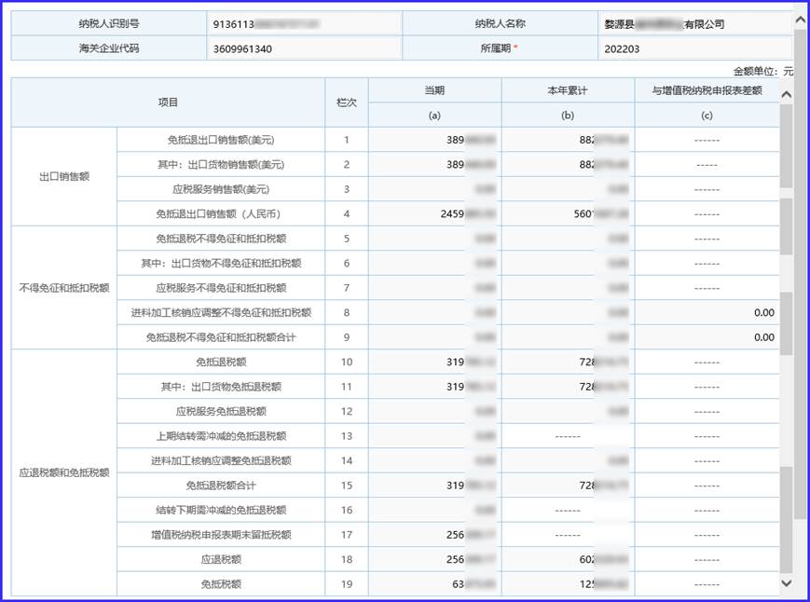Viewport: 810px width, 602px height.
Task: Click the 与增值税纳税申报表差额 column header
Action: click(x=707, y=90)
